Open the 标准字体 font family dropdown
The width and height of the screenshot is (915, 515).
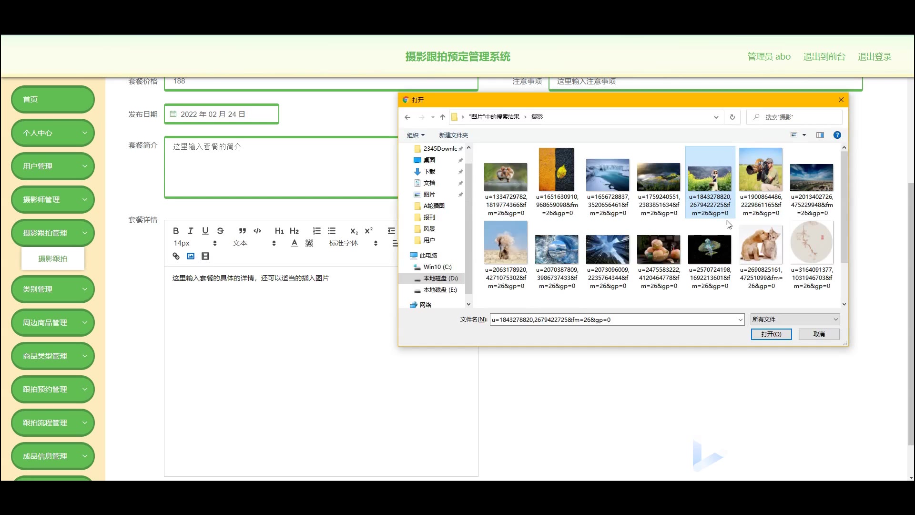point(353,243)
